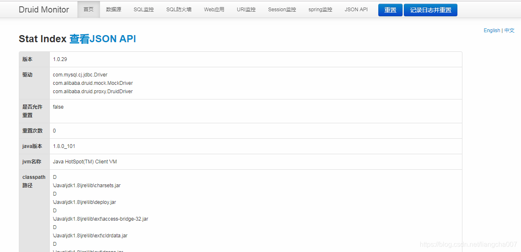Viewport: 521px width, 252px height.
Task: Click the Druid Monitor brand title
Action: [x=44, y=10]
